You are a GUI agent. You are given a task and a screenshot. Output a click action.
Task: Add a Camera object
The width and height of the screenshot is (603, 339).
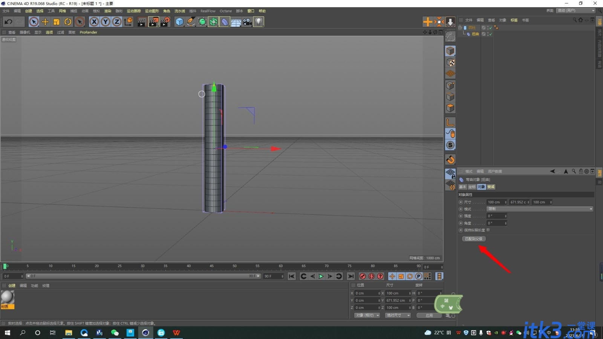click(247, 22)
